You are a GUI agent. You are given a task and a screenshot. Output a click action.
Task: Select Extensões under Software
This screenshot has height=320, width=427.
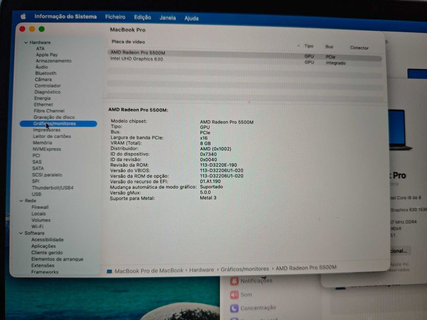43,265
